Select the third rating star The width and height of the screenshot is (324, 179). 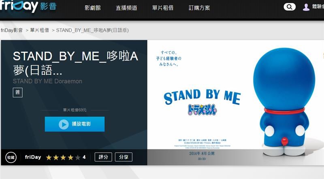click(x=63, y=158)
